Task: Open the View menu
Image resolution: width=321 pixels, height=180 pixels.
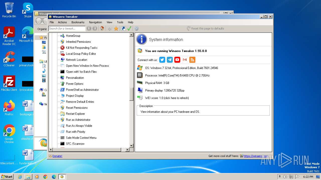Action: click(x=109, y=22)
